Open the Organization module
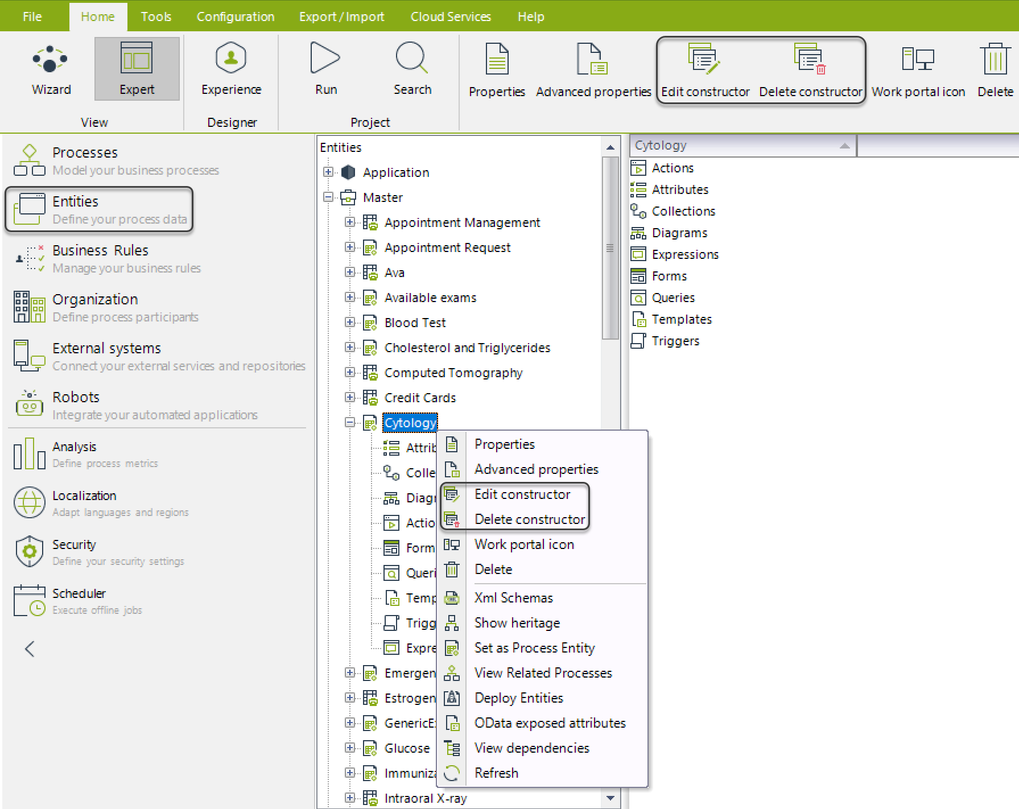1019x809 pixels. pos(106,307)
